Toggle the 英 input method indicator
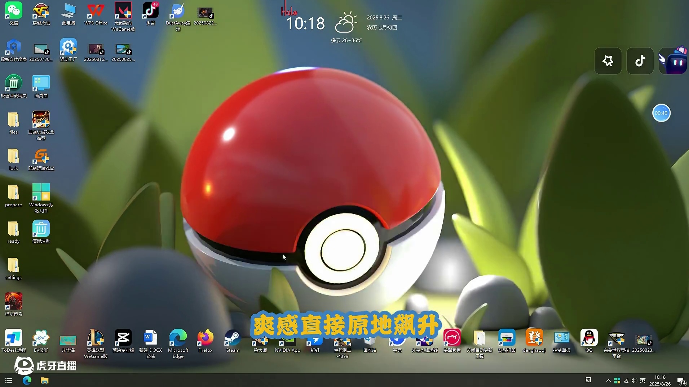This screenshot has height=387, width=689. [x=642, y=381]
